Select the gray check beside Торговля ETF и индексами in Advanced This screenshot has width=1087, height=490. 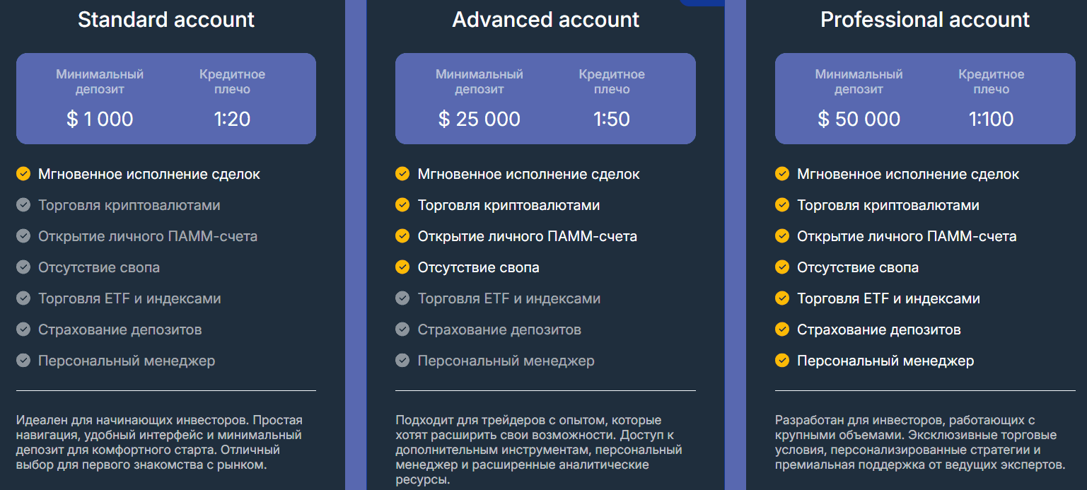click(x=402, y=298)
